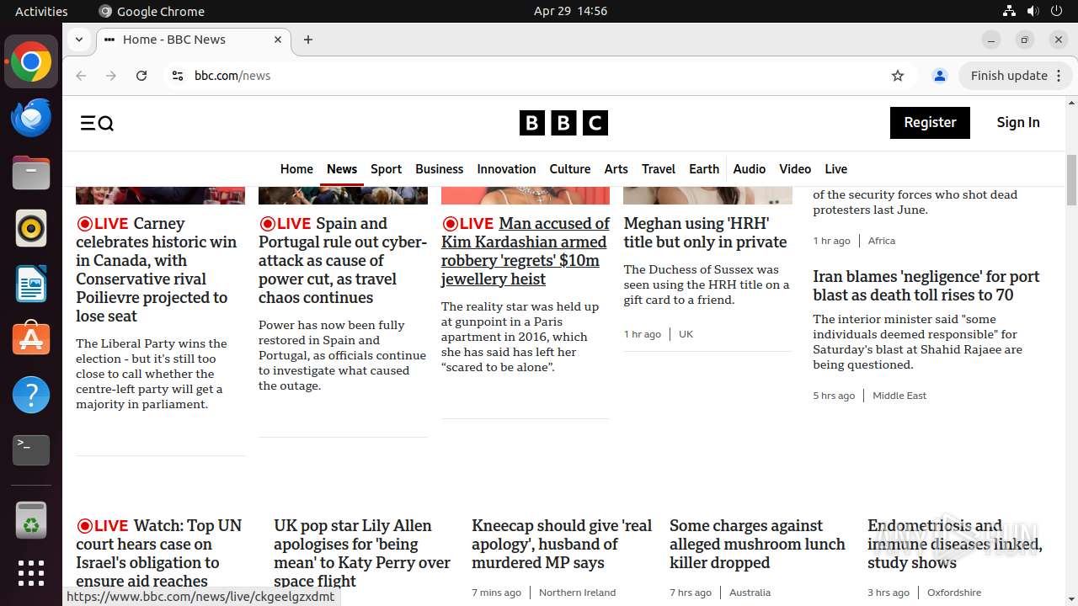Click the Sign In link
The height and width of the screenshot is (606, 1078).
1018,123
